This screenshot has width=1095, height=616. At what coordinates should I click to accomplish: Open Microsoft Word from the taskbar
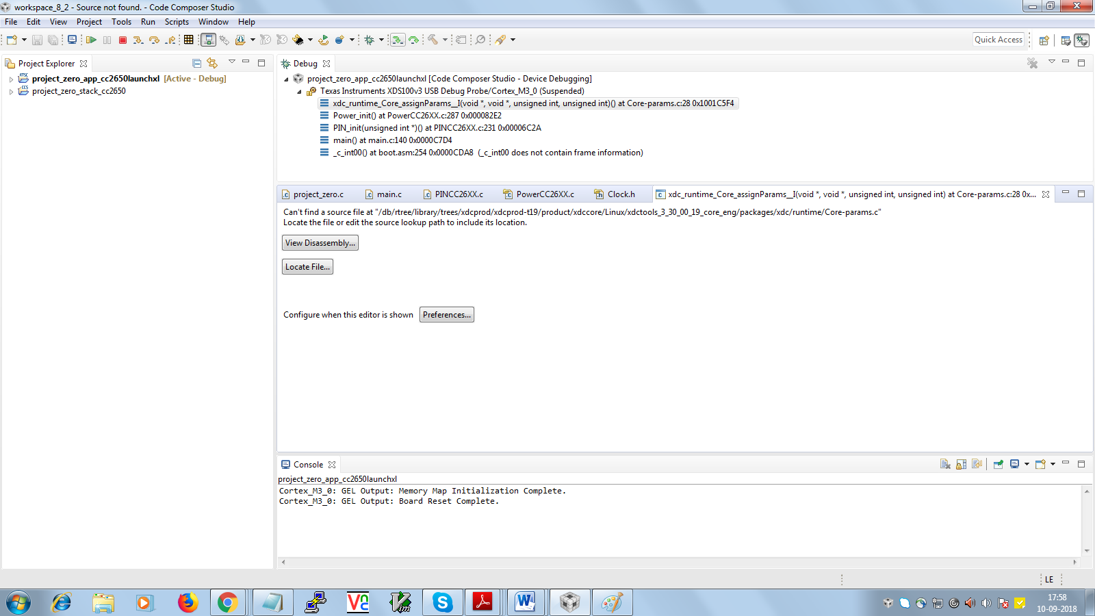pyautogui.click(x=526, y=602)
